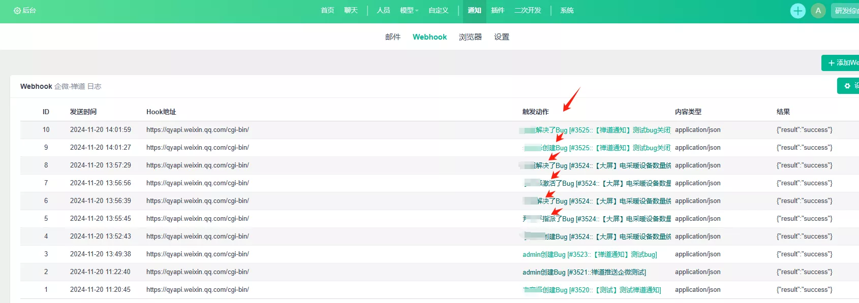Open the 研发综合 selector in header
This screenshot has width=859, height=303.
click(845, 11)
